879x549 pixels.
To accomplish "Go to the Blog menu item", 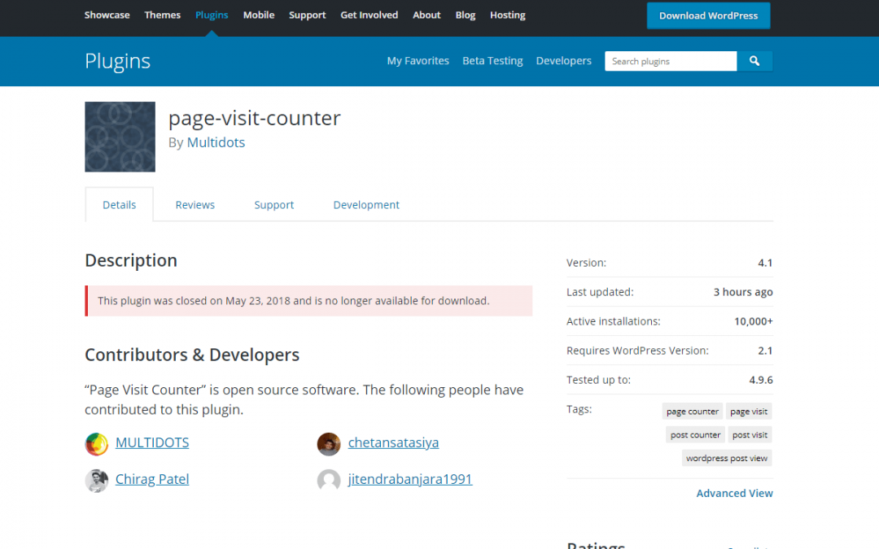I will coord(466,15).
